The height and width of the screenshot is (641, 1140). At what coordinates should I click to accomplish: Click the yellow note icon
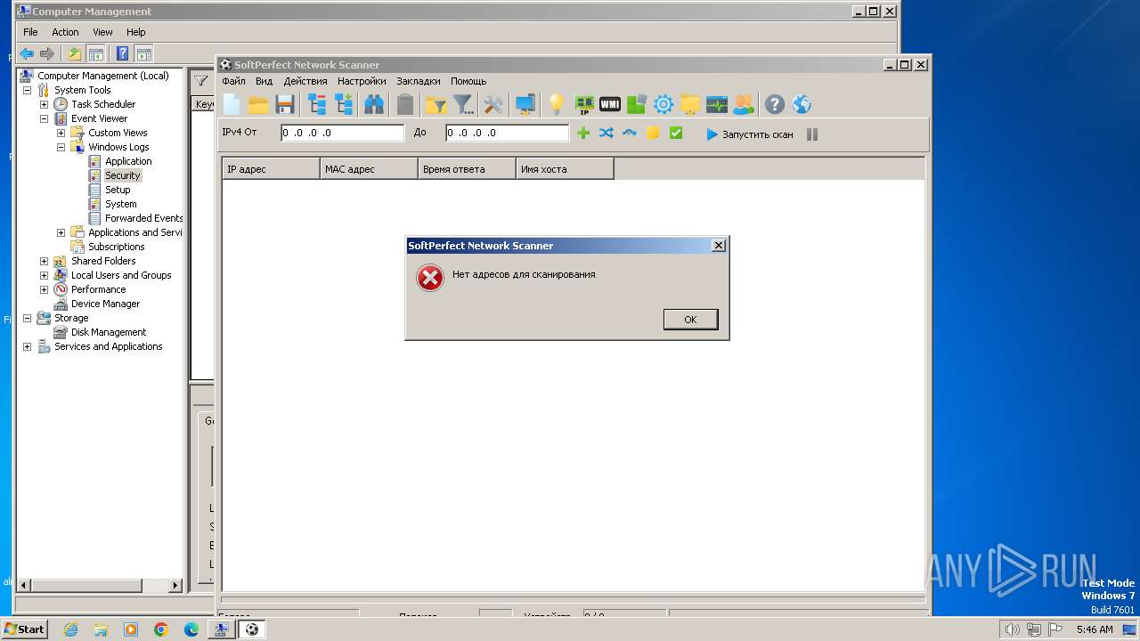tap(653, 133)
